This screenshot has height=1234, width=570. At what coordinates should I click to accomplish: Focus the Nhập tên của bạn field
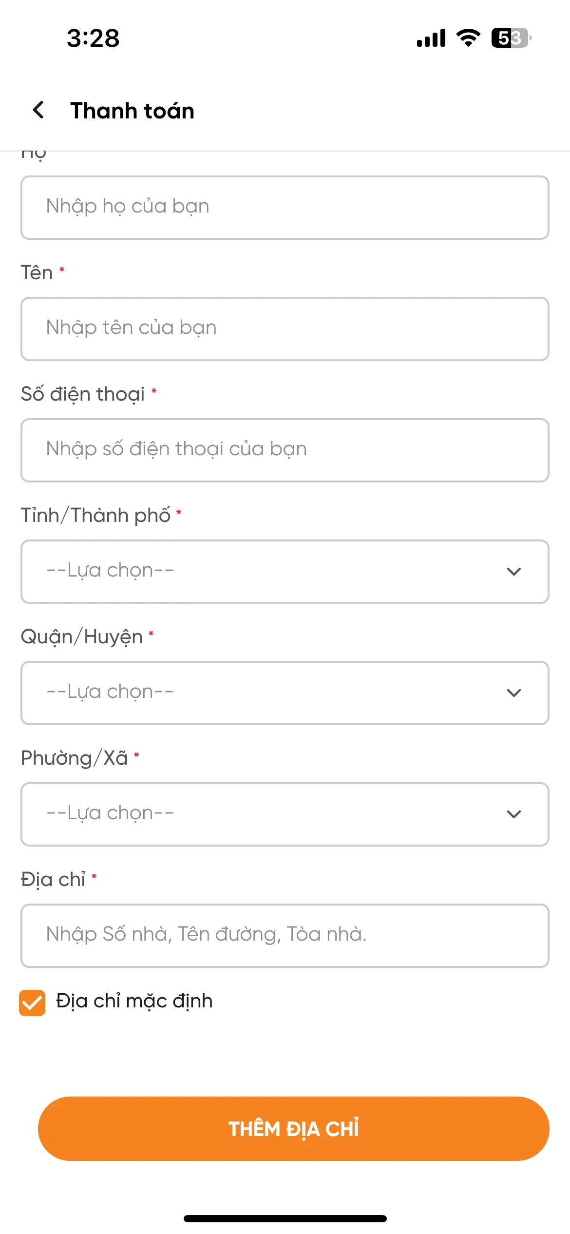tap(285, 328)
